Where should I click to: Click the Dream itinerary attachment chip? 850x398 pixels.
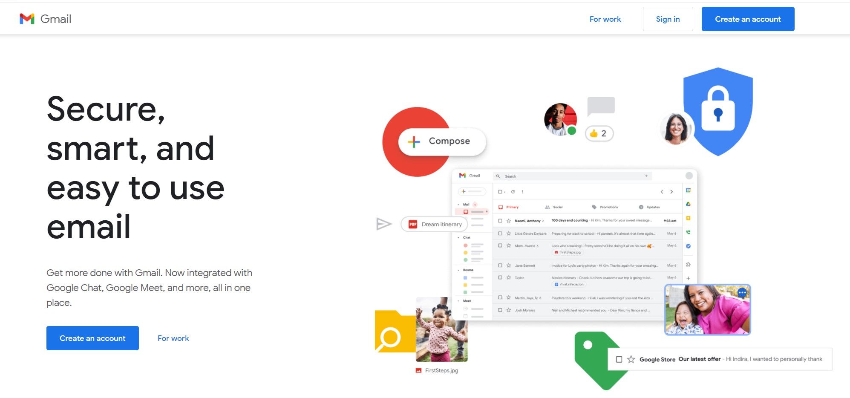pyautogui.click(x=434, y=224)
